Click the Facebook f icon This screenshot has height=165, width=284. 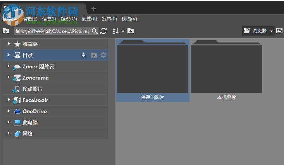17,100
